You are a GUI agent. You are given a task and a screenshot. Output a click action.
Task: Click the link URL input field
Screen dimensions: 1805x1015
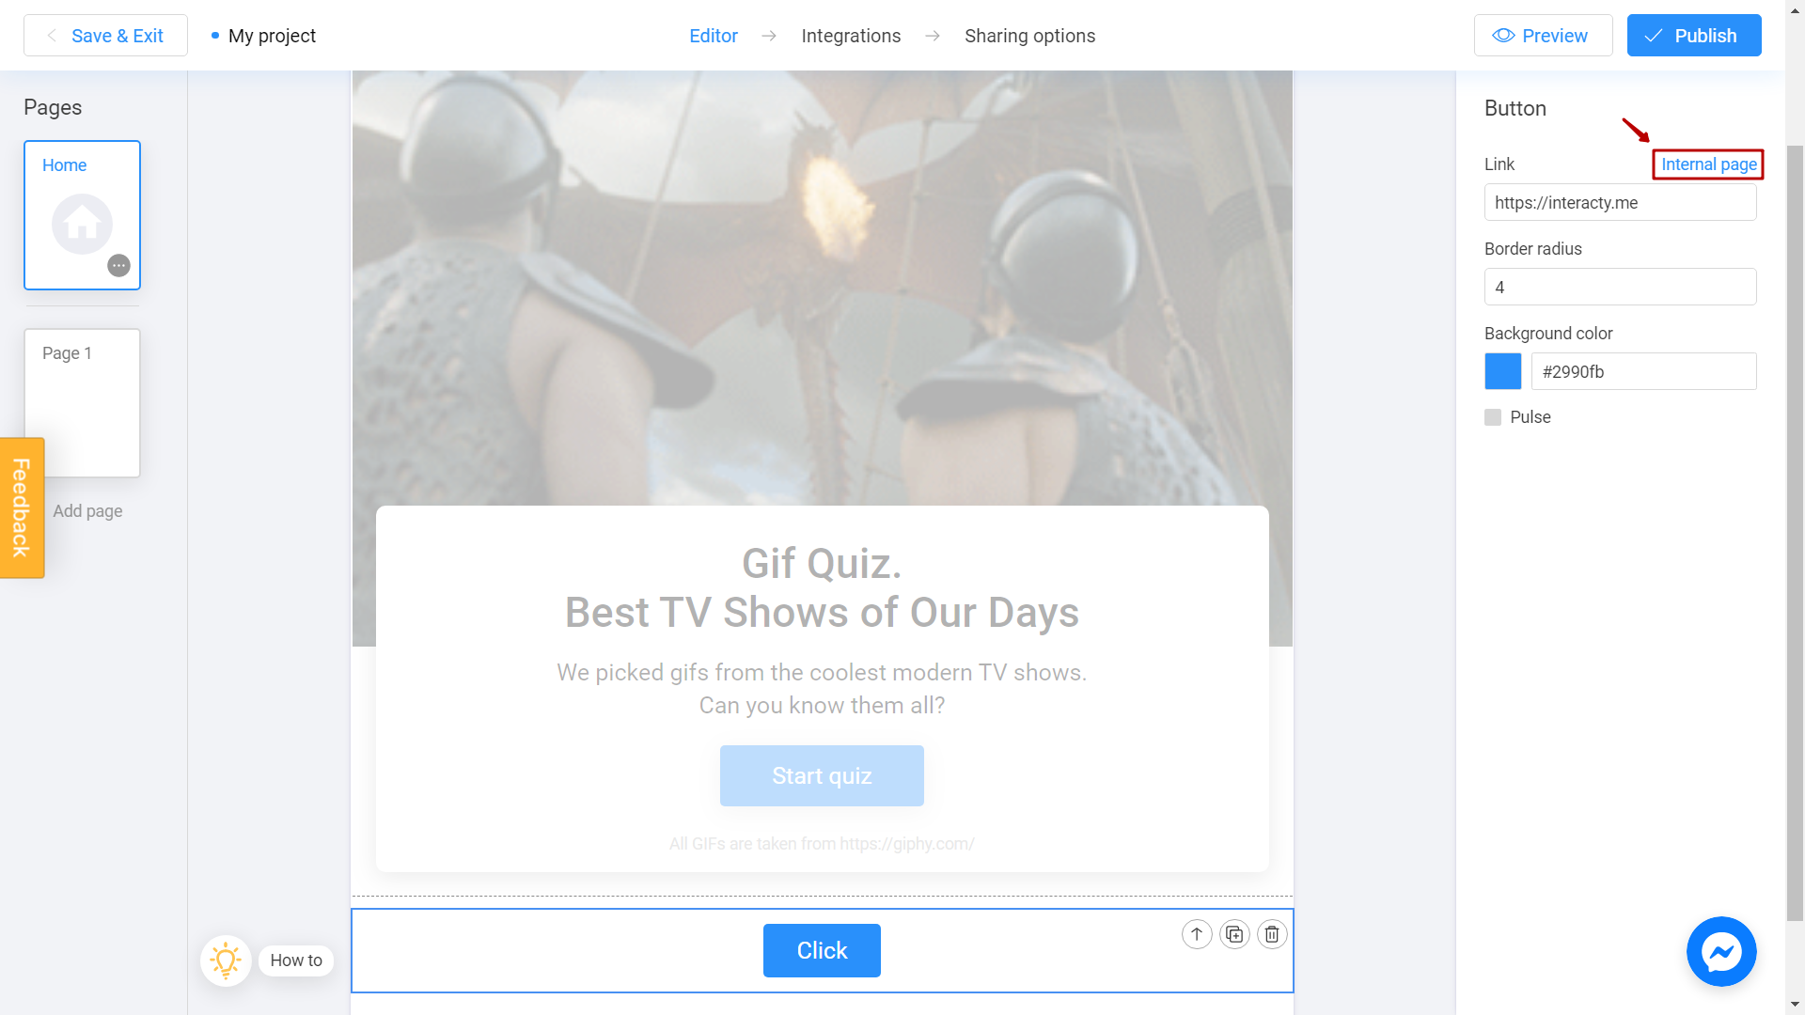click(1621, 202)
